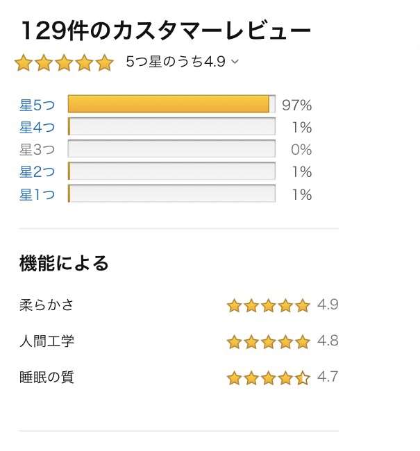Click the four-star histogram bar

171,126
